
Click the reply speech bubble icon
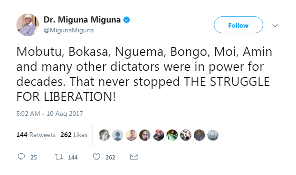point(21,157)
